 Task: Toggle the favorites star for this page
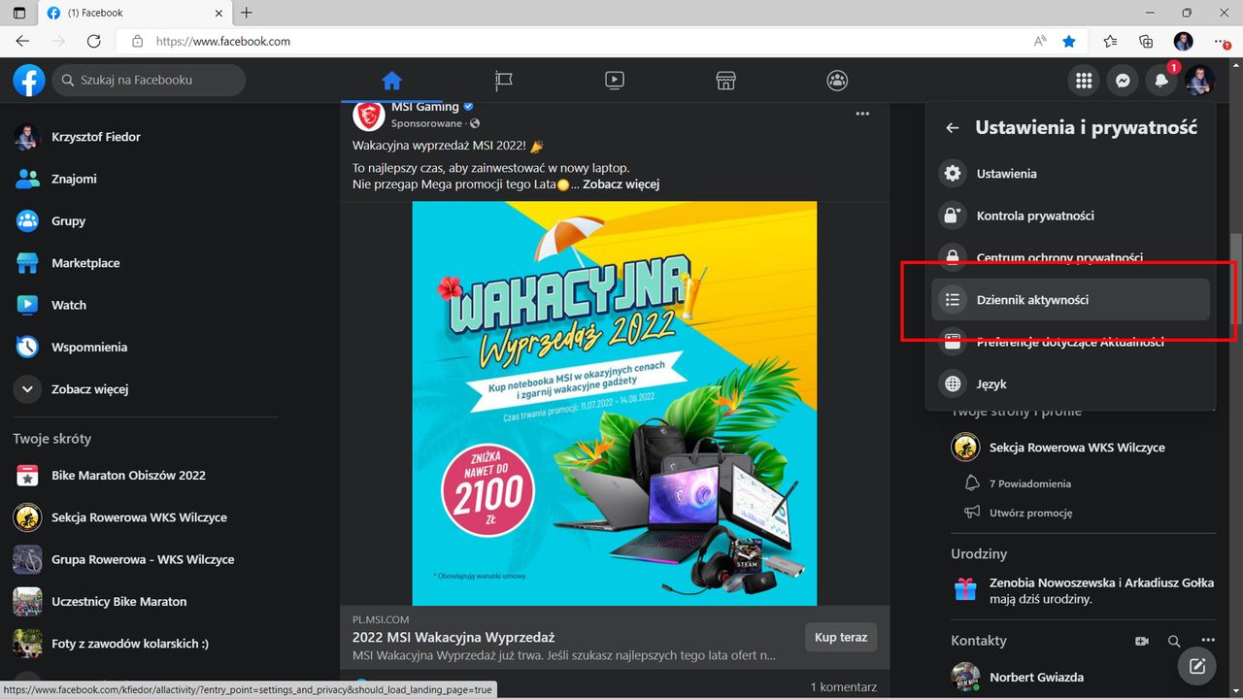pos(1069,42)
